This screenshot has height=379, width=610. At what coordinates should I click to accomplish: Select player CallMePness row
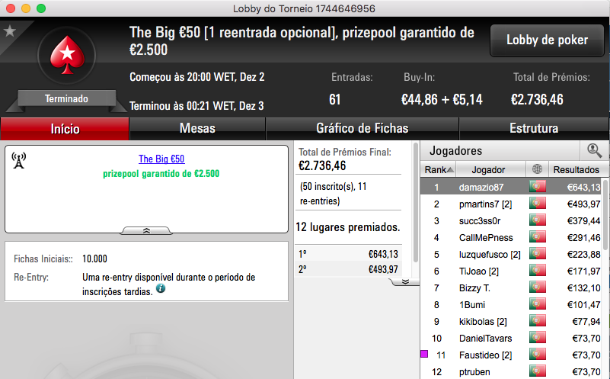point(511,237)
